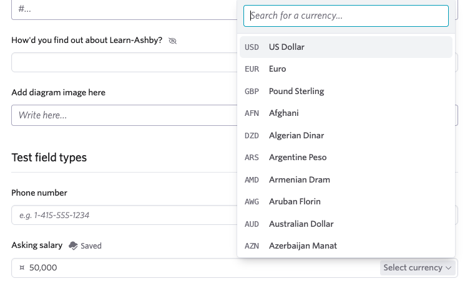Select the Afghani currency option
The height and width of the screenshot is (281, 470).
click(346, 113)
